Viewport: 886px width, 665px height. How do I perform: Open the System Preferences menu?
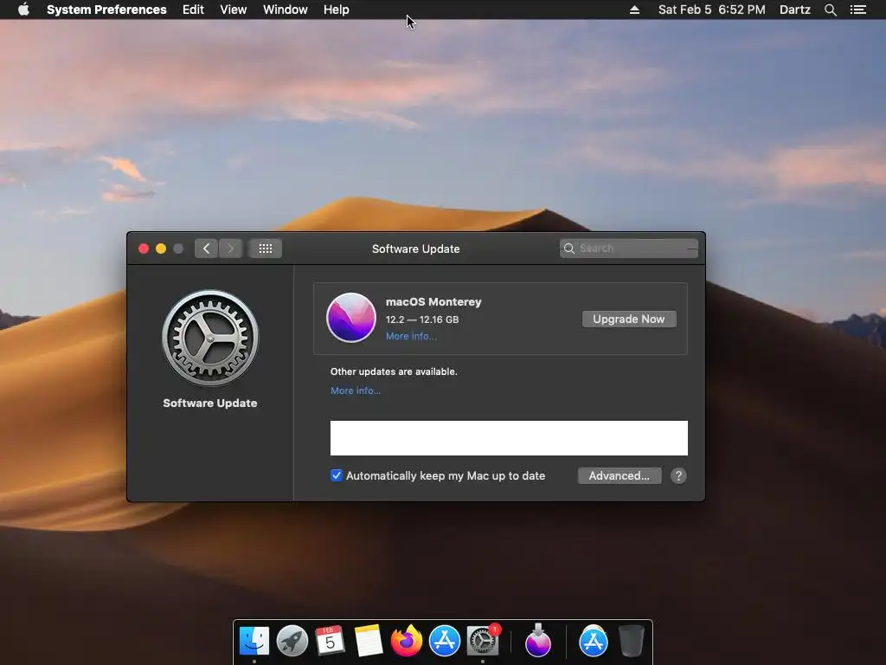point(106,10)
